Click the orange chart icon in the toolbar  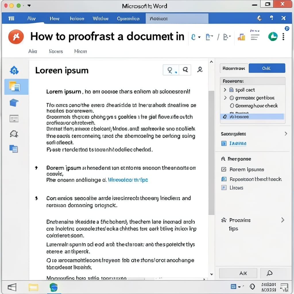click(241, 37)
